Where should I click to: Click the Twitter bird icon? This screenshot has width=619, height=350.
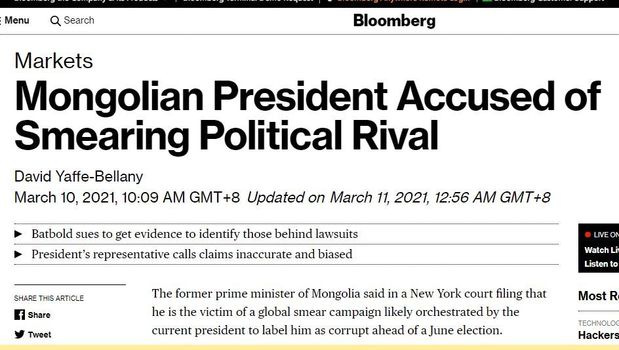20,334
